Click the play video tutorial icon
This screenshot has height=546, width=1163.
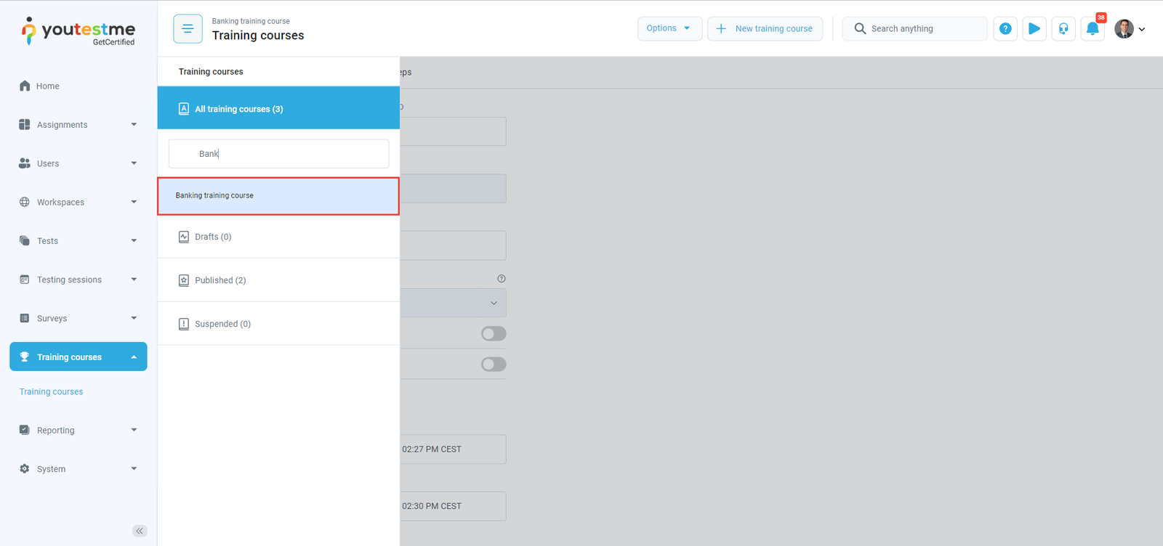(x=1034, y=29)
